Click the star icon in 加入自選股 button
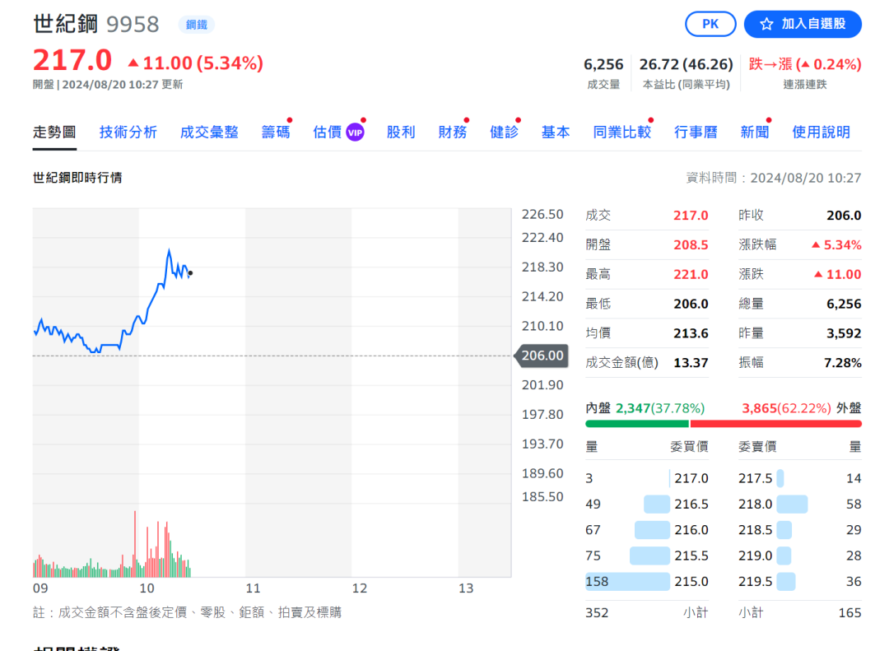Viewport: 889px width, 651px height. point(766,25)
